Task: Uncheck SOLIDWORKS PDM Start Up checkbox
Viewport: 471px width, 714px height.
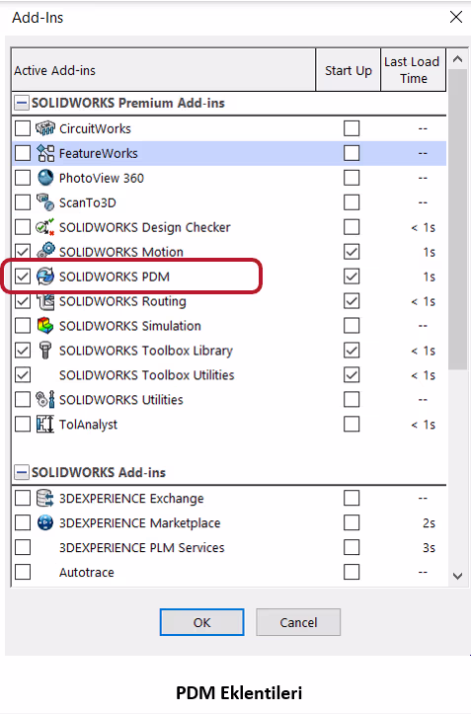Action: click(352, 277)
